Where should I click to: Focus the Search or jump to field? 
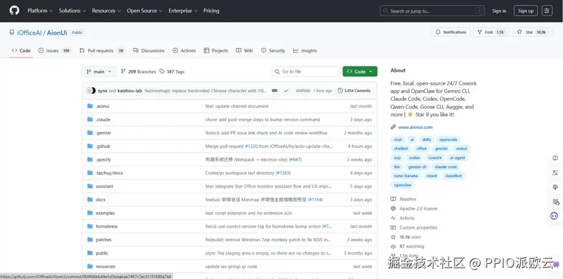coord(432,11)
